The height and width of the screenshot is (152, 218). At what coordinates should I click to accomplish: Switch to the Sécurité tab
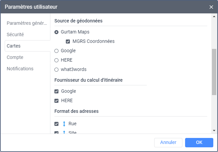pyautogui.click(x=15, y=34)
